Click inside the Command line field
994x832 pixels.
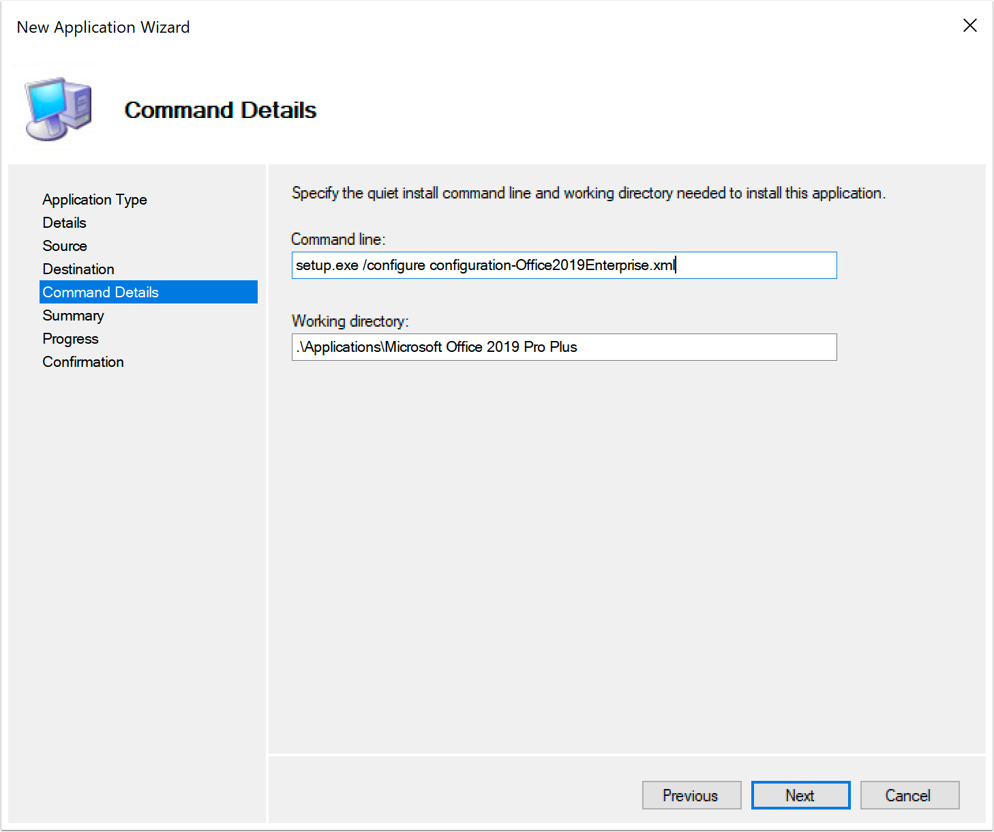[x=564, y=265]
